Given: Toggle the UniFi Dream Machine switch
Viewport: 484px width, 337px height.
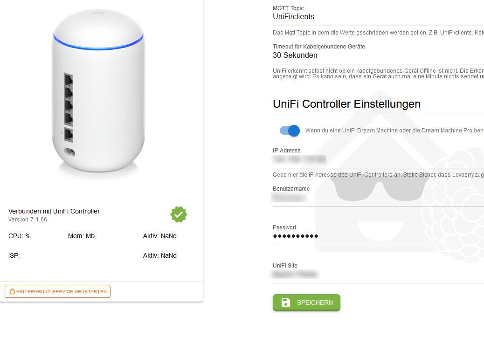Looking at the screenshot, I should pos(290,131).
